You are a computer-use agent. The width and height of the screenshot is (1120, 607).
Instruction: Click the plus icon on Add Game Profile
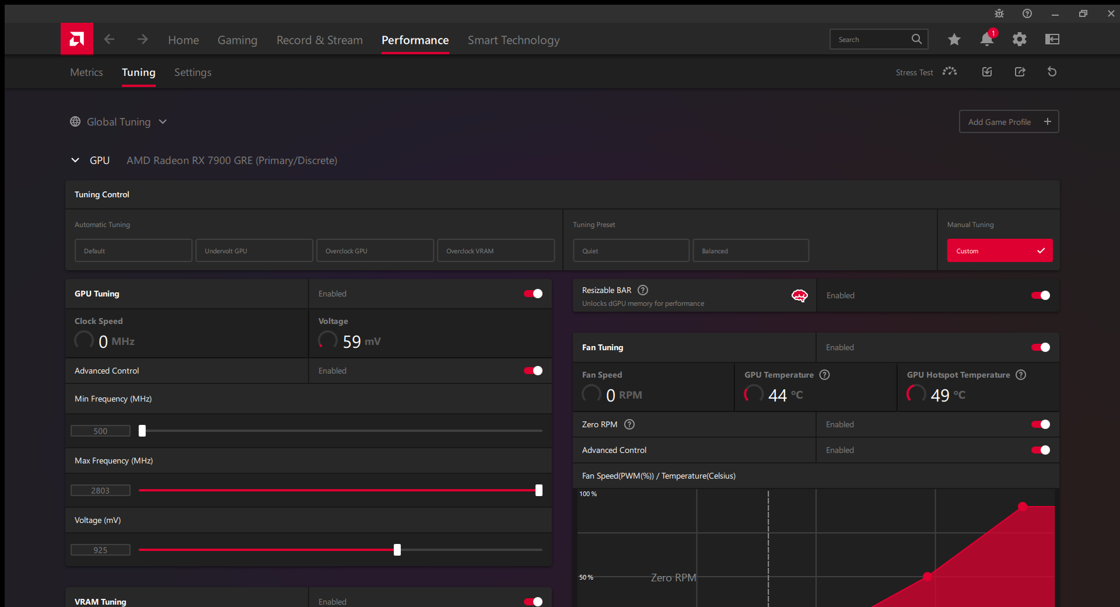(1048, 121)
